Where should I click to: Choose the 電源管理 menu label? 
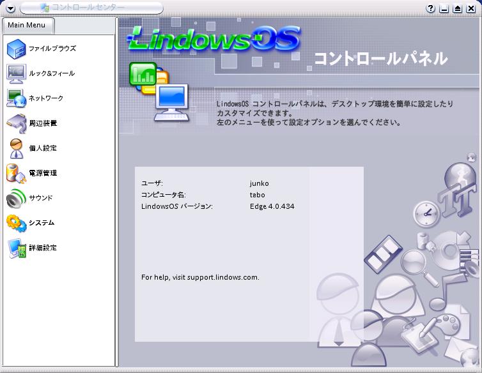pos(43,173)
